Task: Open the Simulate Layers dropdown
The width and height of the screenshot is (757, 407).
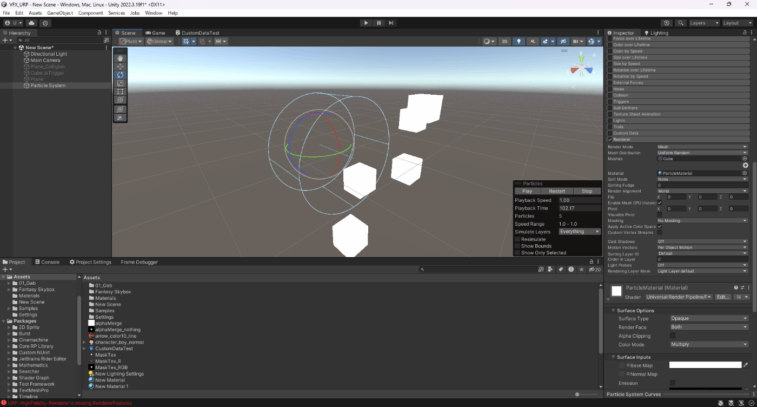Action: 580,232
